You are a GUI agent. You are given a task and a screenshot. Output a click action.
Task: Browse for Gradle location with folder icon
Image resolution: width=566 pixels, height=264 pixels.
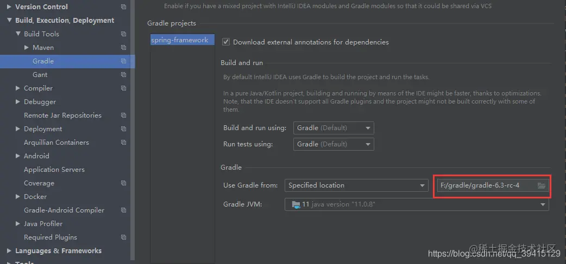(x=541, y=185)
